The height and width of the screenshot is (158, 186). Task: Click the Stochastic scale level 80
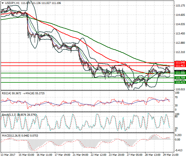point(176,117)
